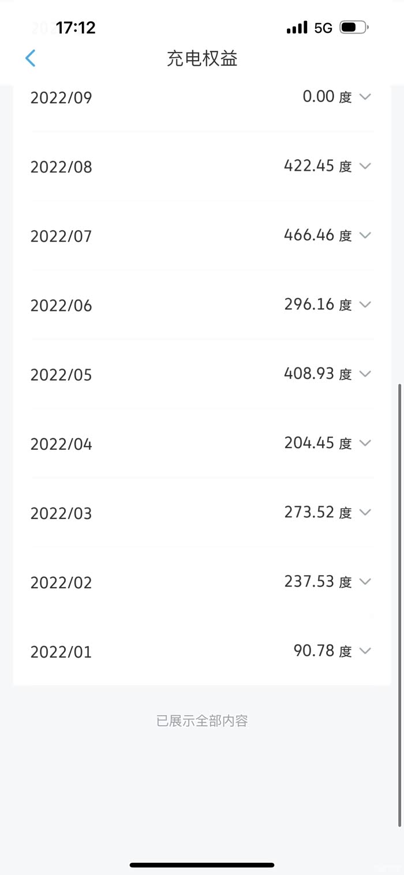
Task: Tap the 5G network indicator
Action: pos(323,28)
